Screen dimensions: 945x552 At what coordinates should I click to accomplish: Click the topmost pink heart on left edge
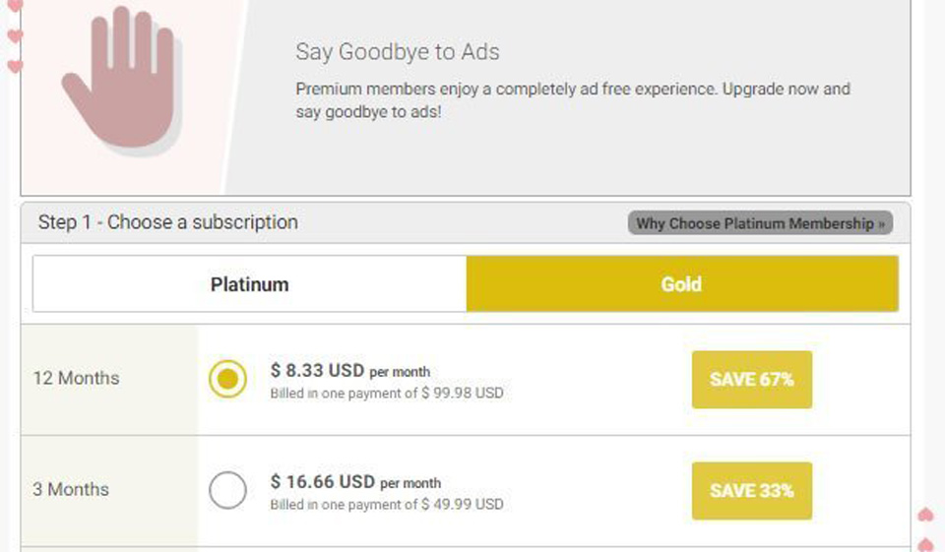14,6
